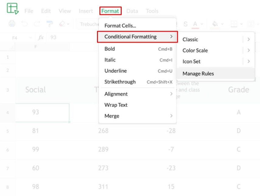
Task: Click the Borders grid icon
Action: click(234, 24)
